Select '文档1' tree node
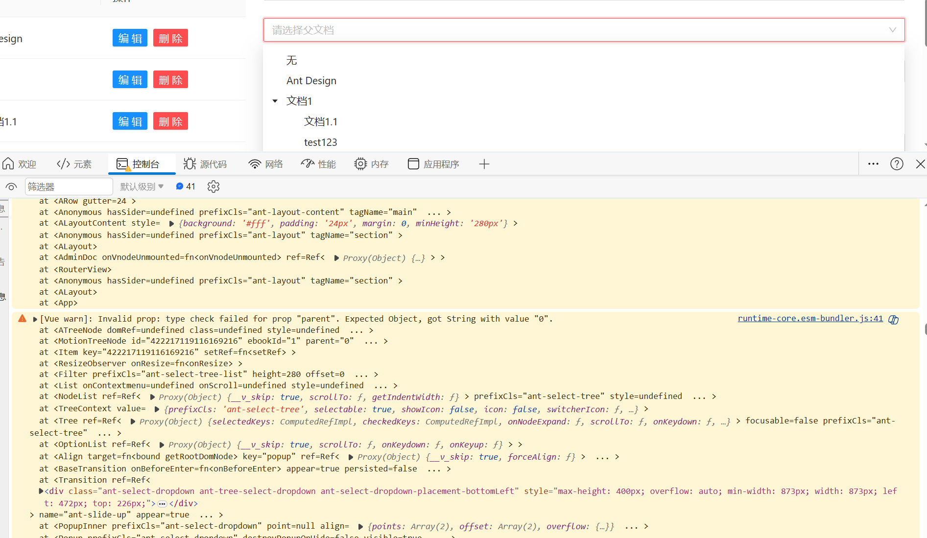The height and width of the screenshot is (538, 927). click(299, 101)
